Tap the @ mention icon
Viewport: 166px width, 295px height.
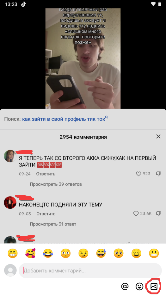[125, 286]
